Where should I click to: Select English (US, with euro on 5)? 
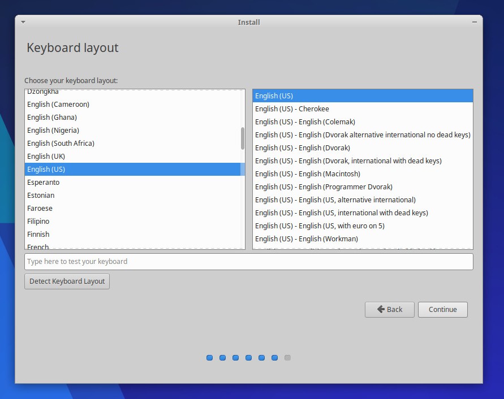(363, 226)
